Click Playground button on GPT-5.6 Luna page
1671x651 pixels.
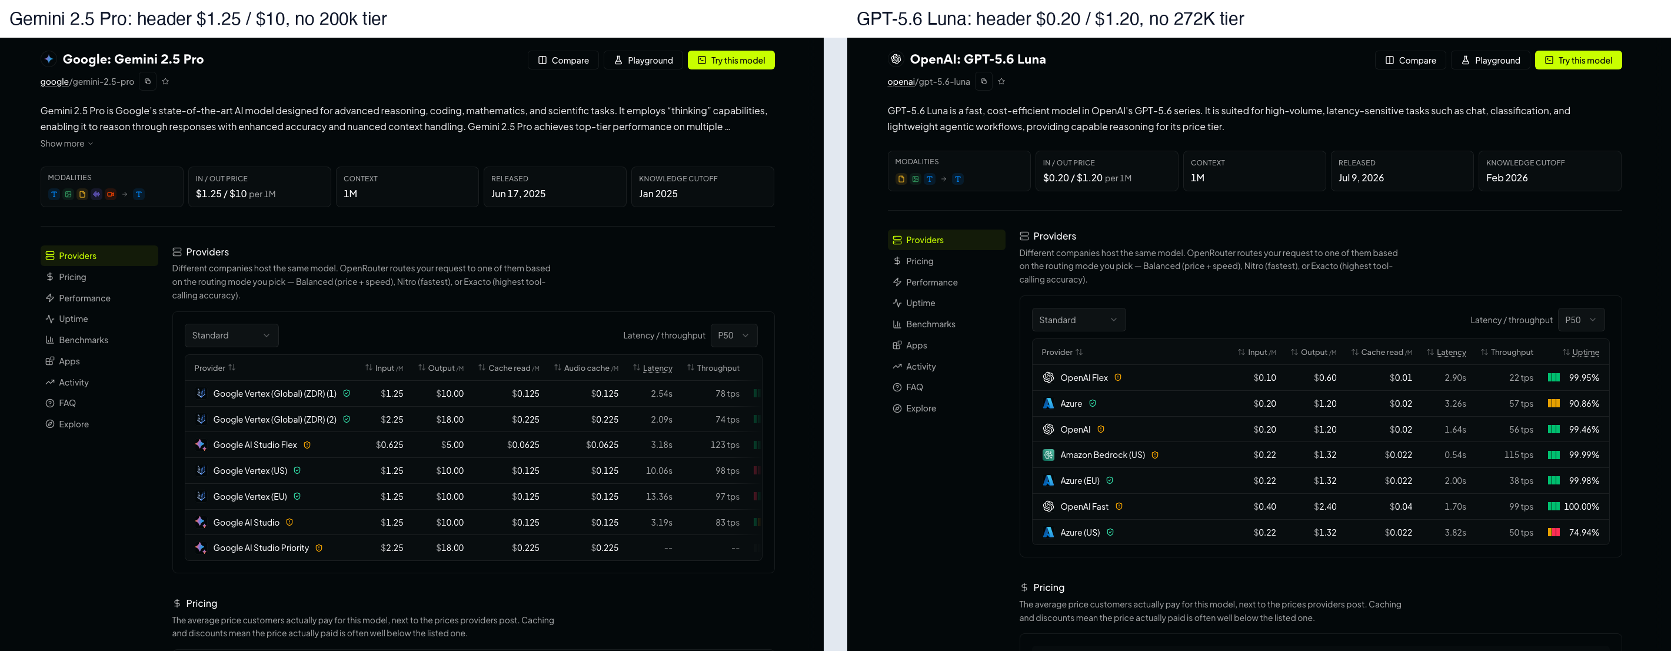tap(1491, 61)
